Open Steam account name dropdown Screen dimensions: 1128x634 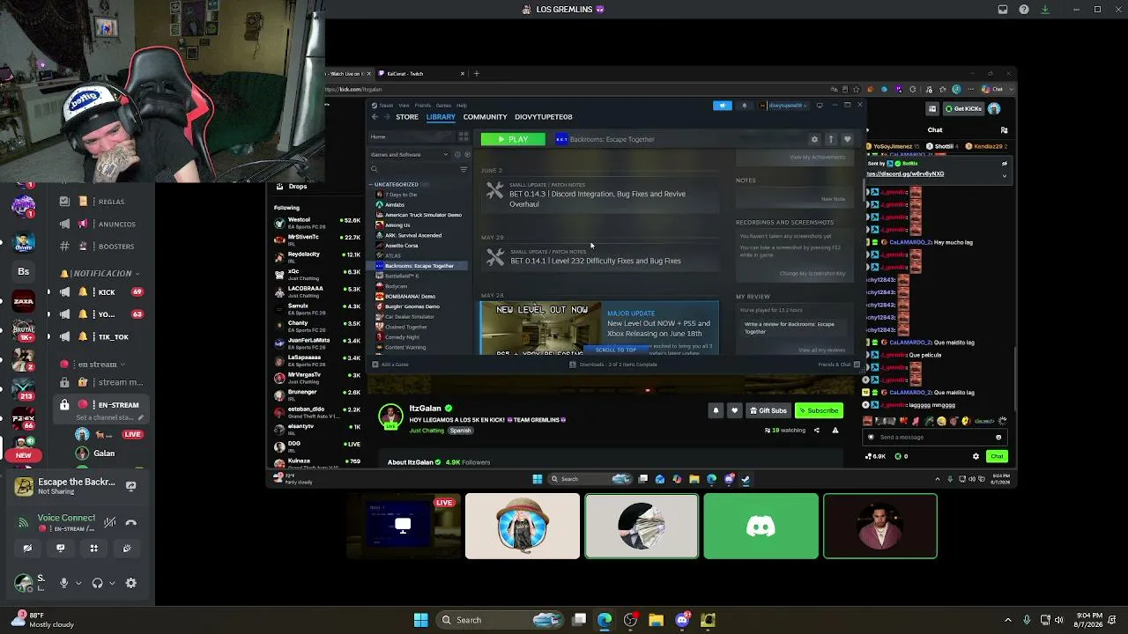click(x=785, y=105)
